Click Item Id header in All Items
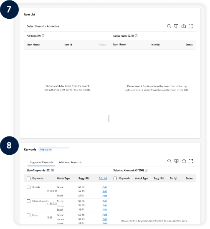 pos(68,45)
